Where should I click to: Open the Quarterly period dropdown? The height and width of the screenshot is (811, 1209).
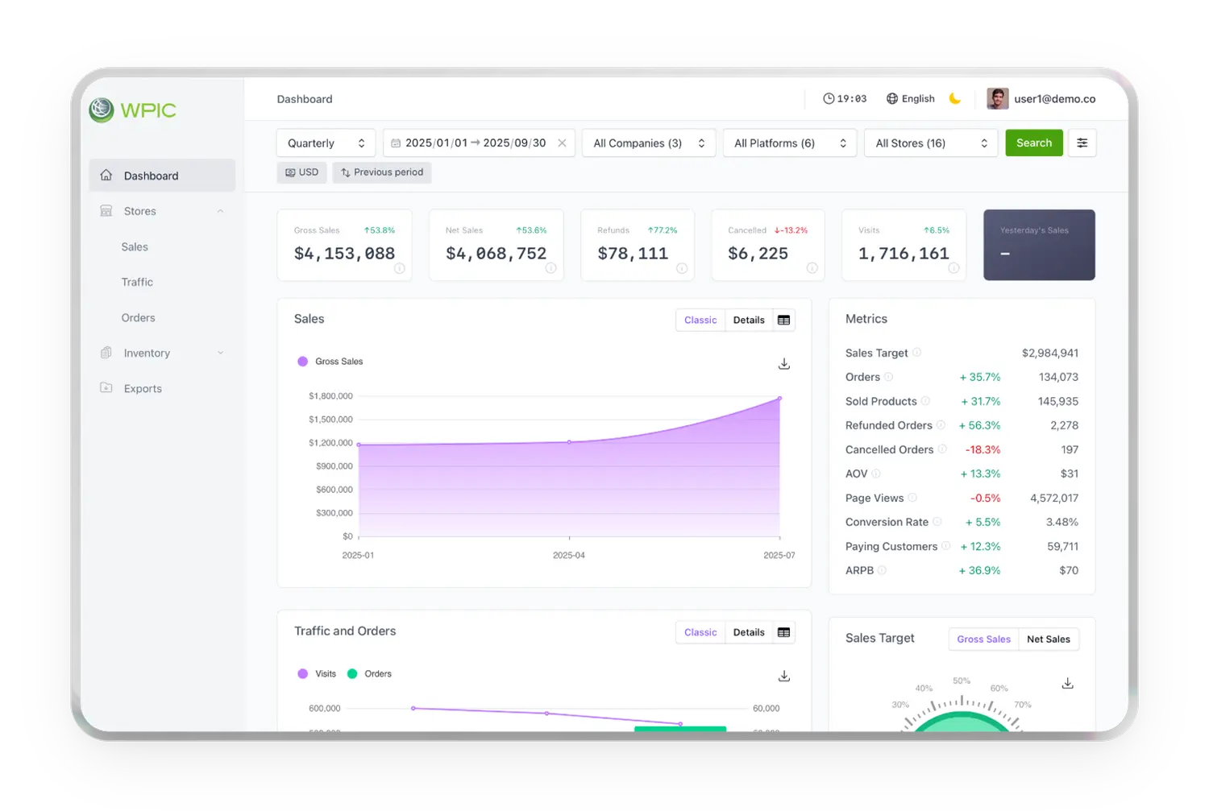[326, 143]
